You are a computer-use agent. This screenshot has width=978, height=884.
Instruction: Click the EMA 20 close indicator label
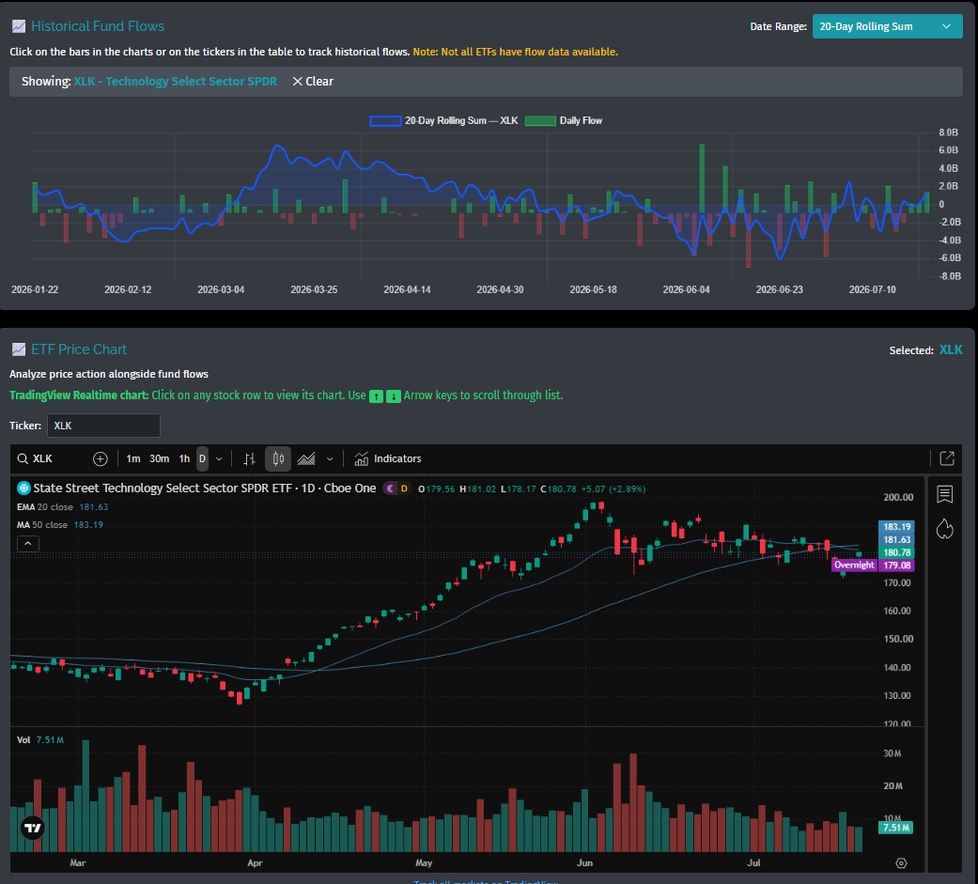[45, 507]
